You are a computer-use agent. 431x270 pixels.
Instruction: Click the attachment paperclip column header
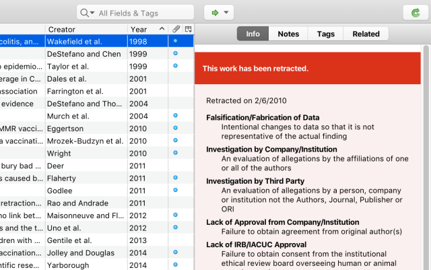point(176,29)
